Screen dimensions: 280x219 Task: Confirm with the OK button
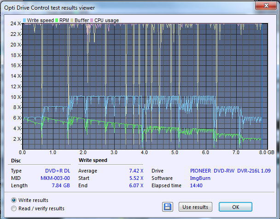pyautogui.click(x=235, y=207)
